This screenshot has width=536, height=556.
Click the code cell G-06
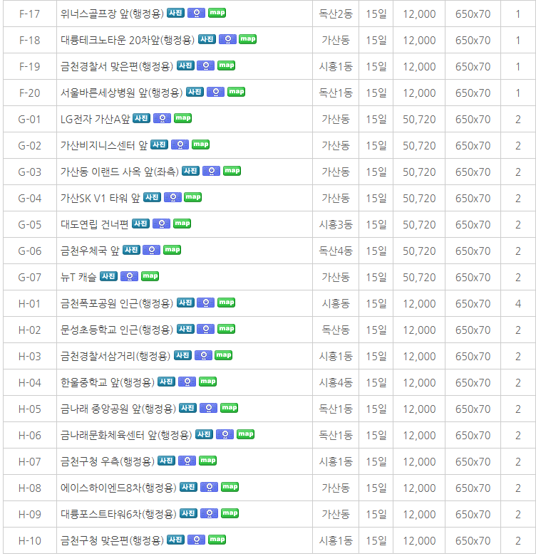[29, 251]
